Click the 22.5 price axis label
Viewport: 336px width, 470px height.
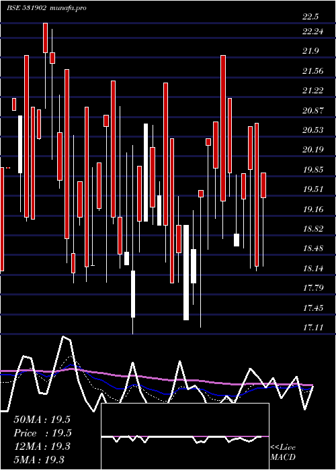(x=310, y=17)
